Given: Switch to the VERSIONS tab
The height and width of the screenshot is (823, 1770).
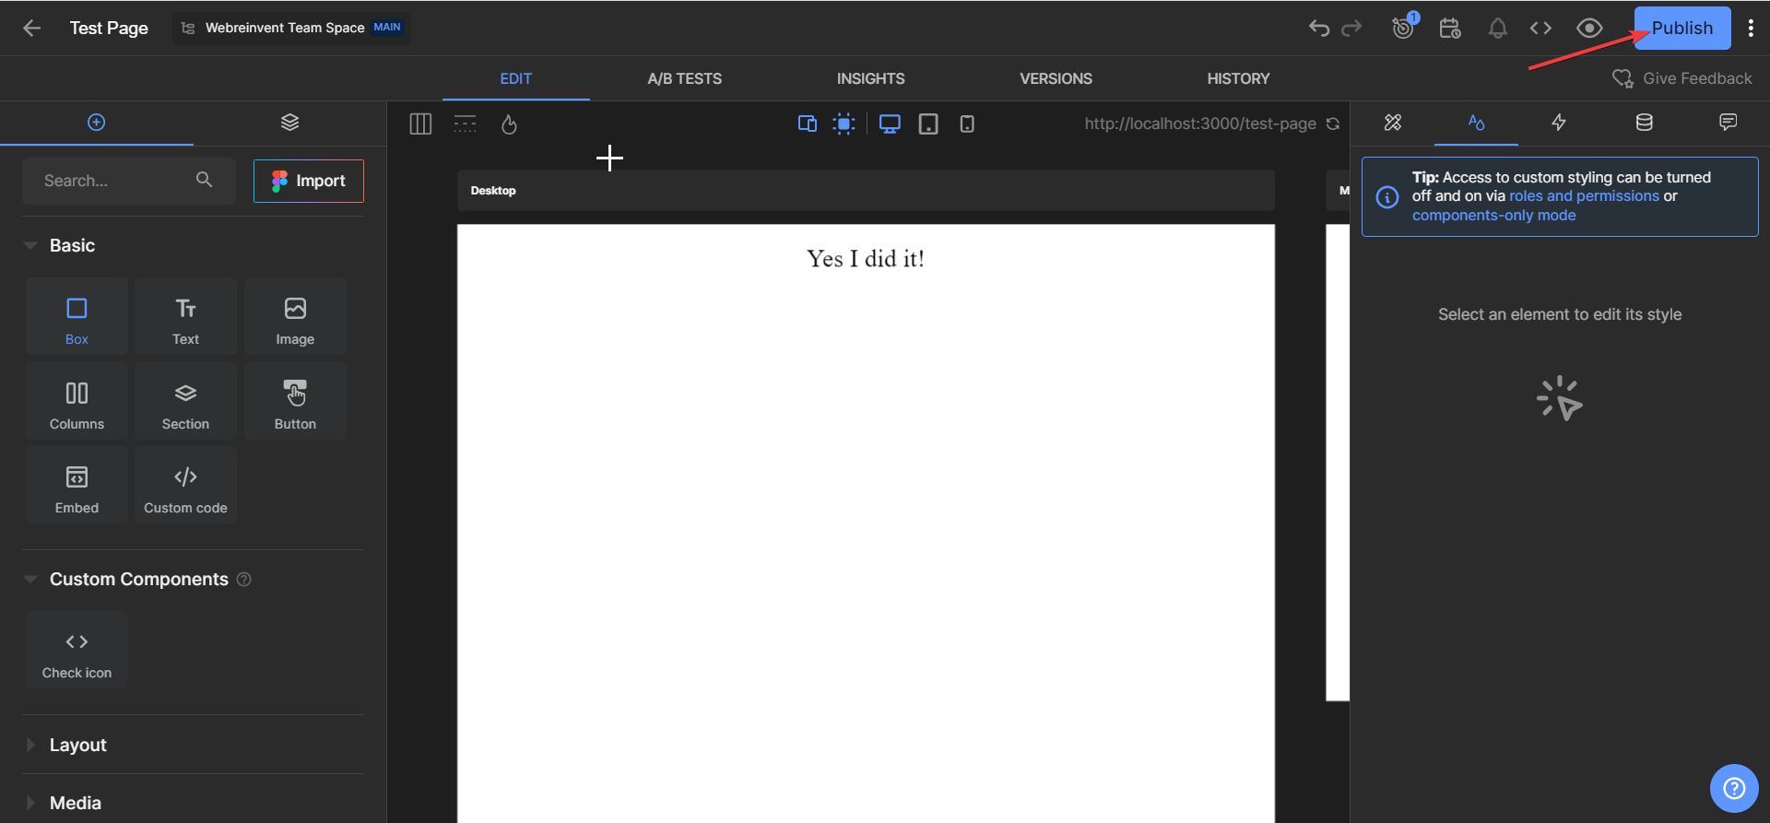Looking at the screenshot, I should [1056, 78].
